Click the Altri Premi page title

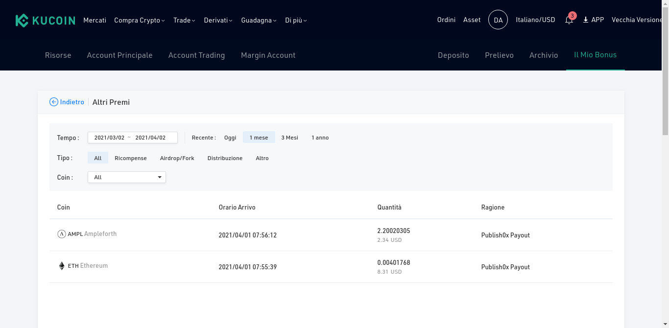111,102
